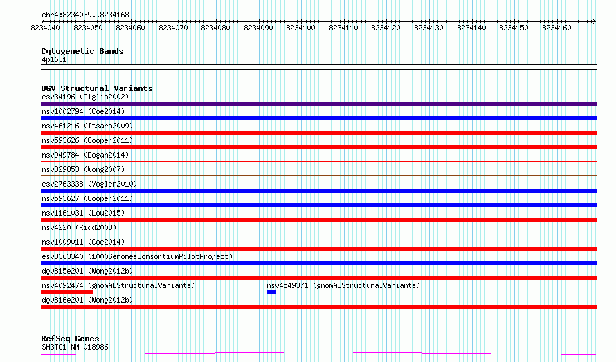Image resolution: width=616 pixels, height=362 pixels.
Task: Click ruler position 8234140
Action: coord(471,28)
